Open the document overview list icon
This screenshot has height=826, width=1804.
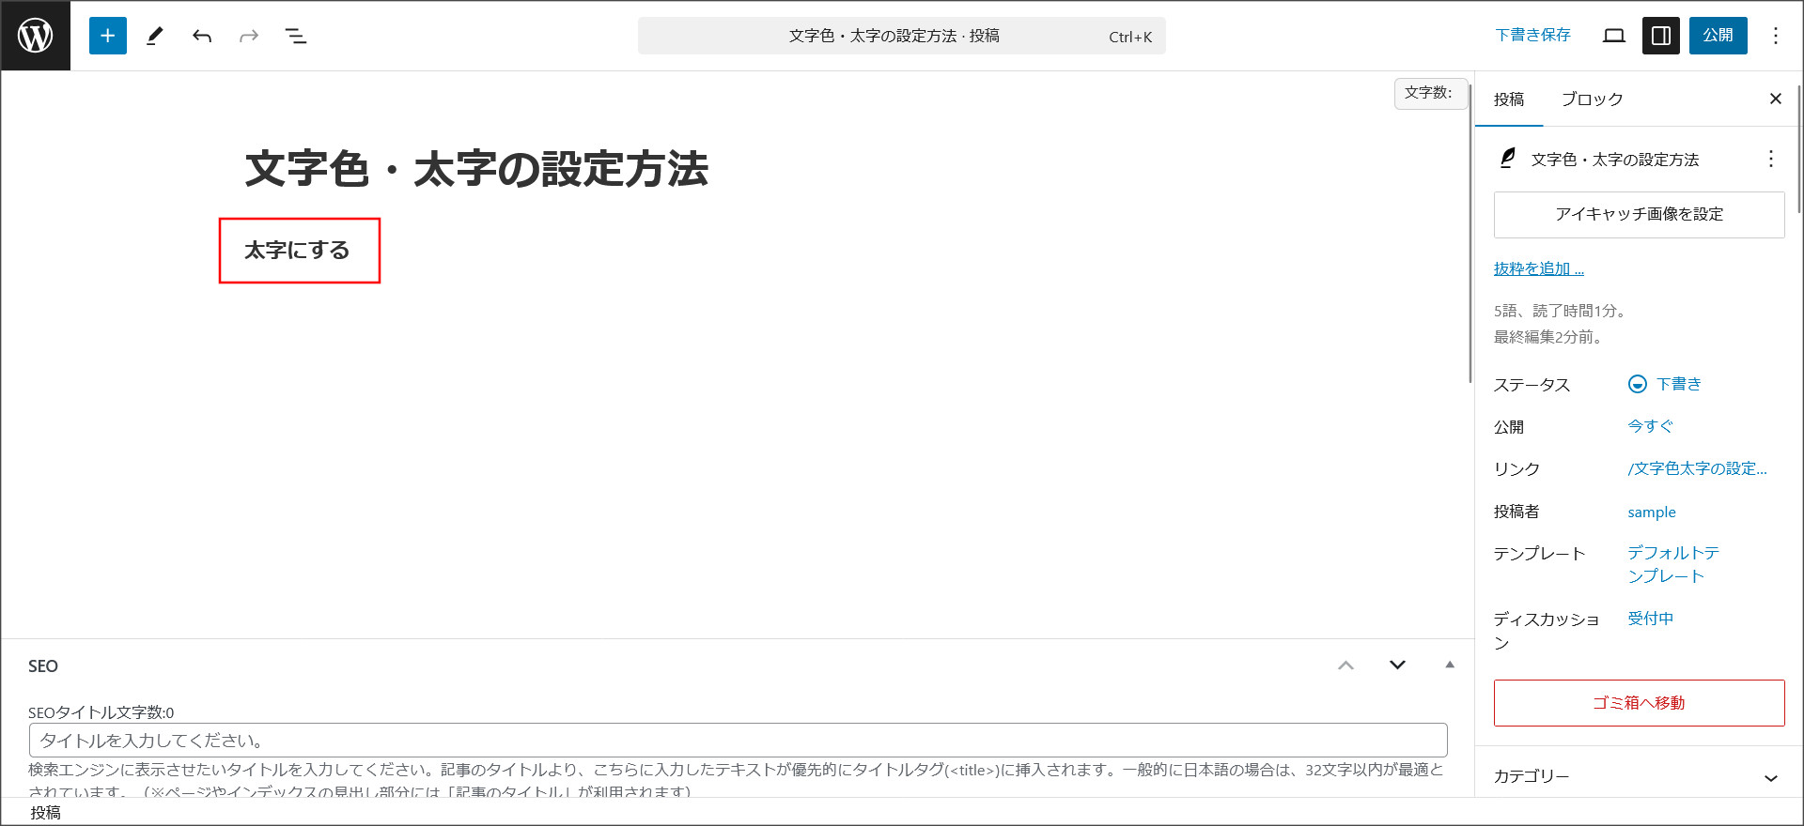(296, 36)
